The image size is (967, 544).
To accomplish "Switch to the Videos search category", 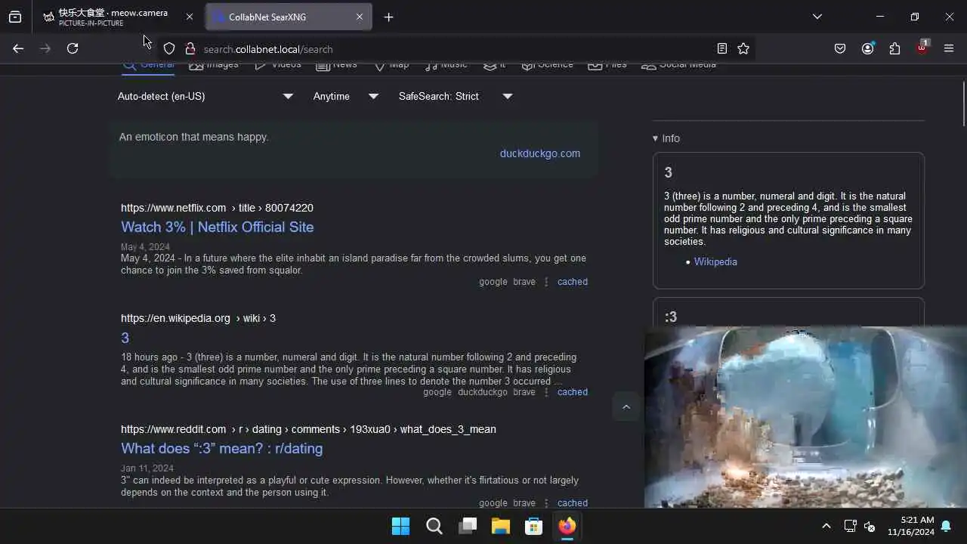I will click(x=278, y=66).
